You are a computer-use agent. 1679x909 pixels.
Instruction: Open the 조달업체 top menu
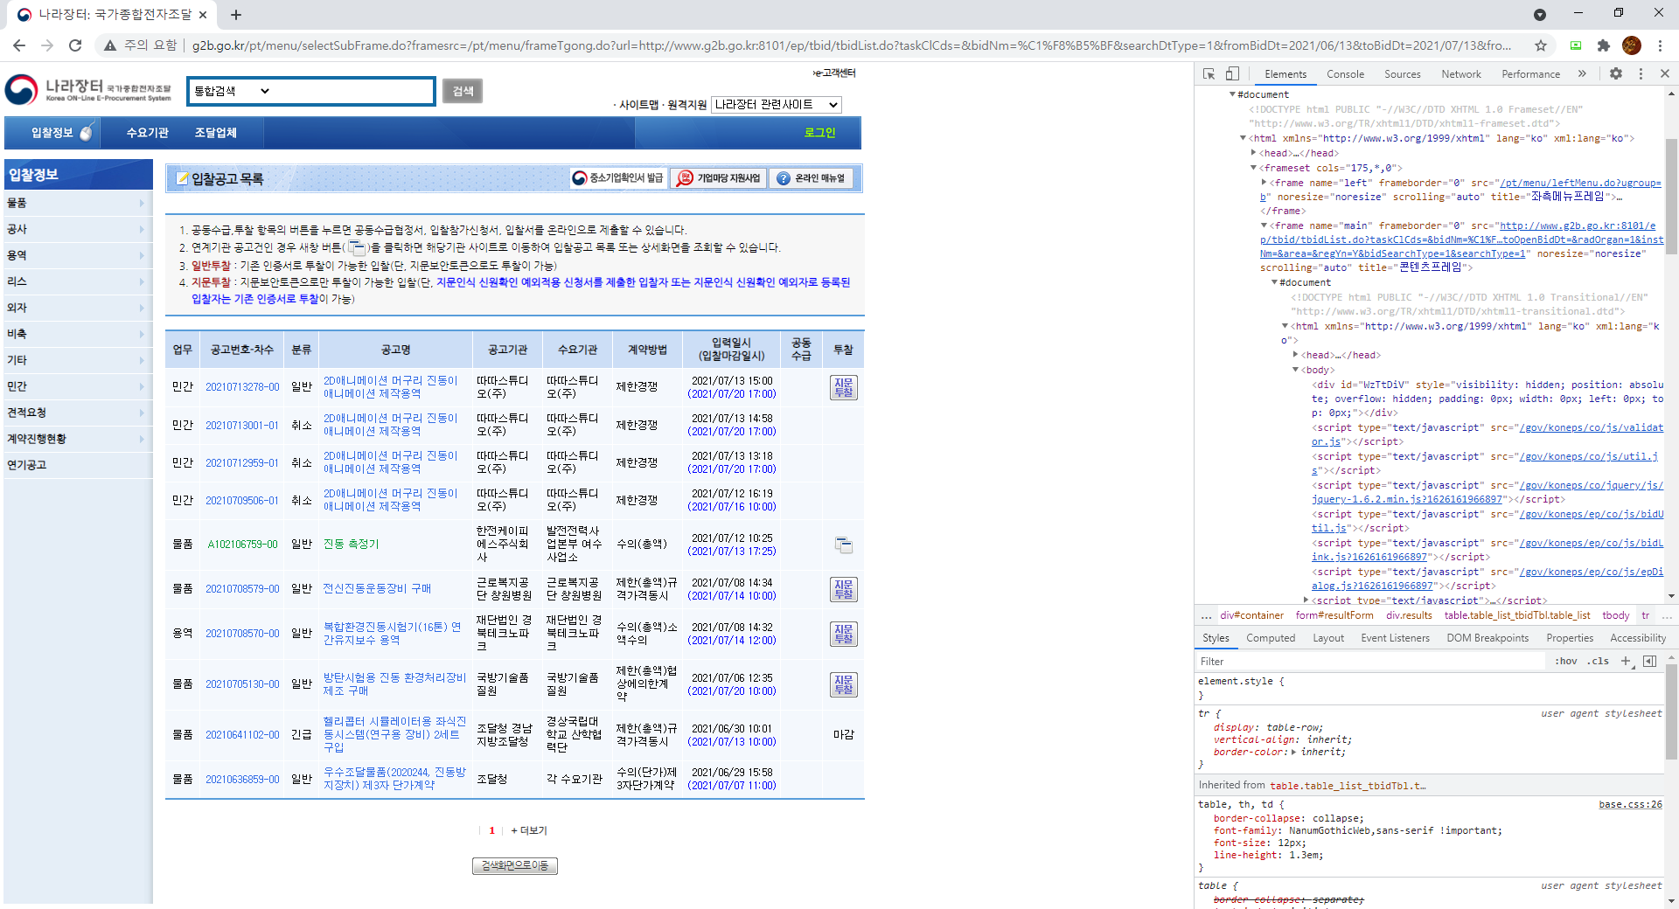(x=215, y=133)
